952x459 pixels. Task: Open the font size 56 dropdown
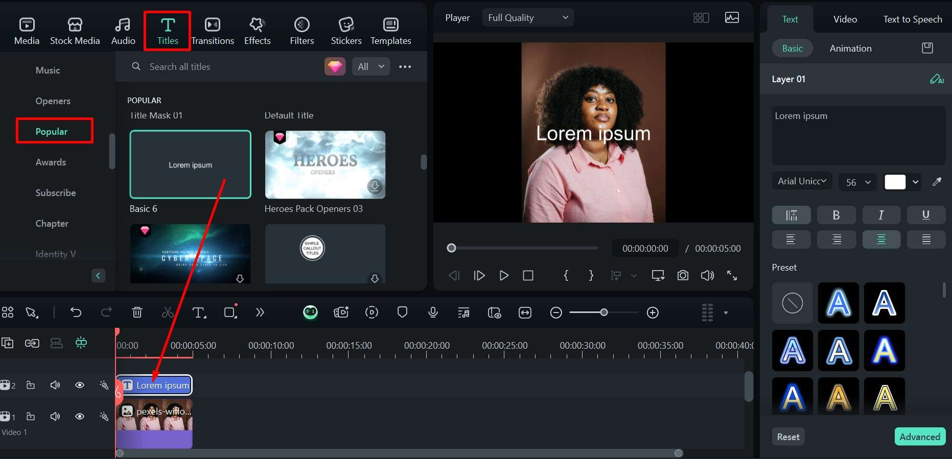(x=857, y=182)
